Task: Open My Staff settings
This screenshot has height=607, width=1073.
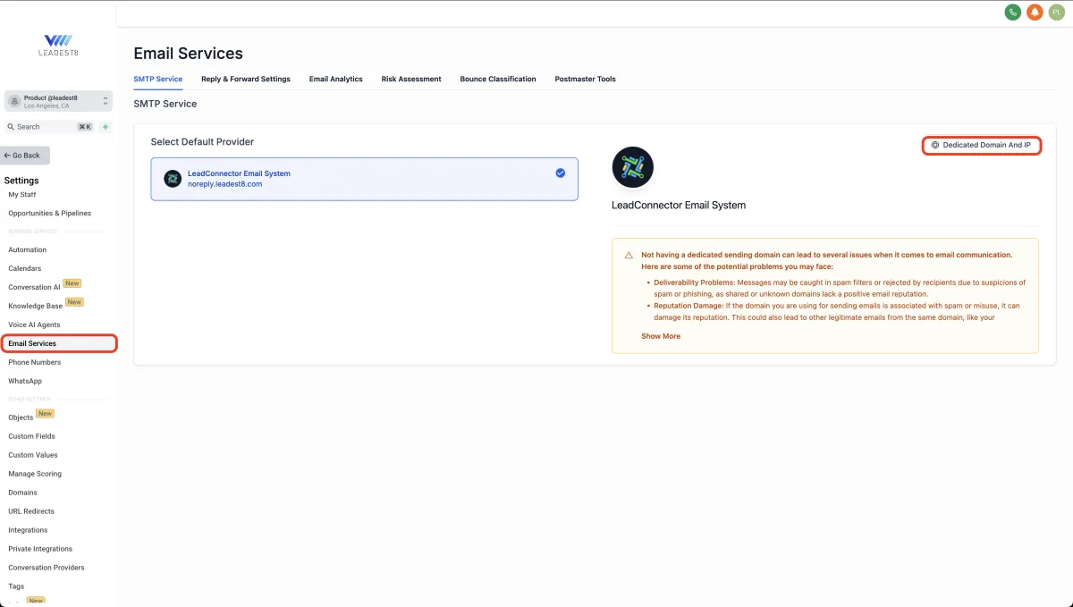Action: tap(22, 194)
